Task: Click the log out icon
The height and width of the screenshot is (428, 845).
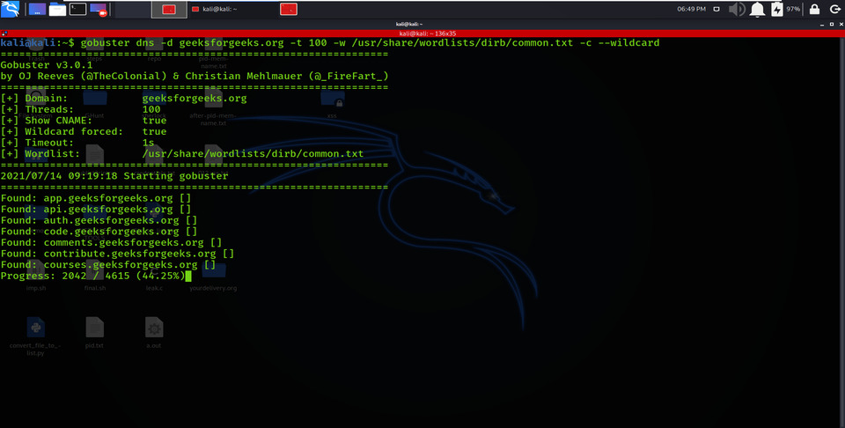Action: click(x=834, y=9)
